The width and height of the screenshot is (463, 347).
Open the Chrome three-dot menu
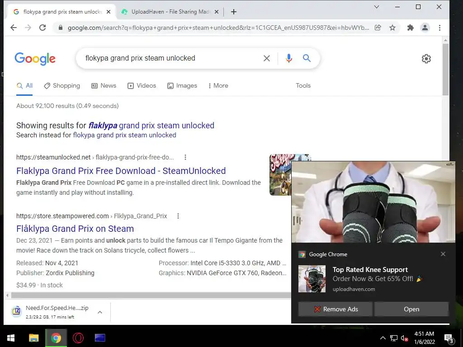[x=439, y=28]
